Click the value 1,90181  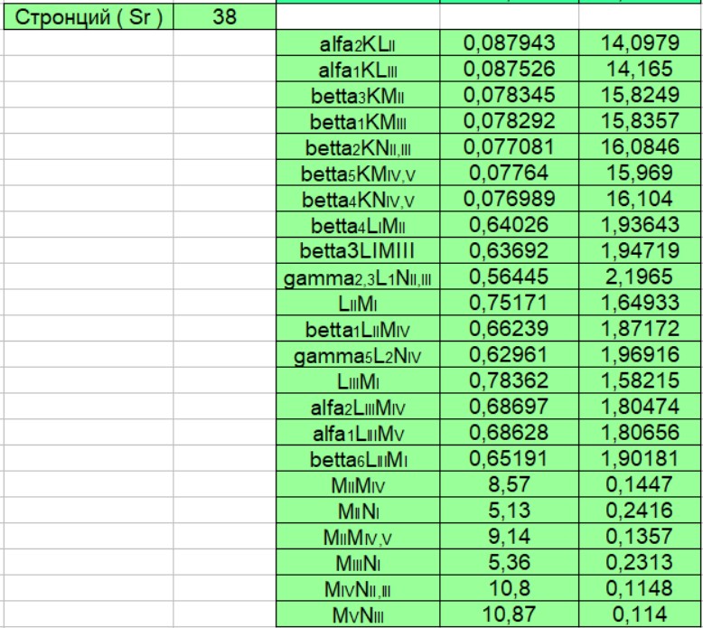click(640, 459)
